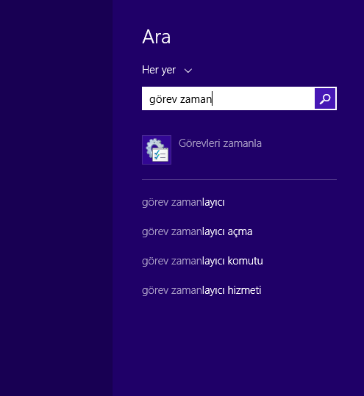The height and width of the screenshot is (396, 364).
Task: Dismiss the search pane via the darker left area
Action: point(56,198)
